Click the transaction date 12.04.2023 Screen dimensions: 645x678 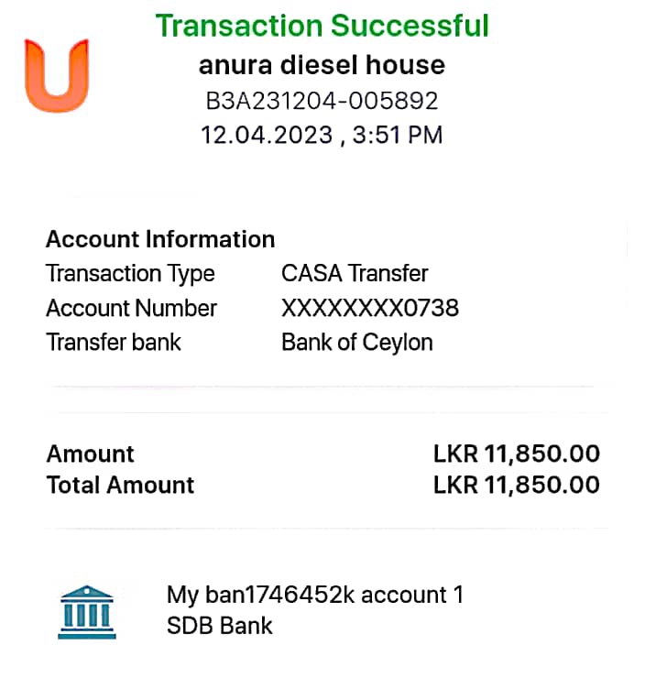click(x=267, y=136)
